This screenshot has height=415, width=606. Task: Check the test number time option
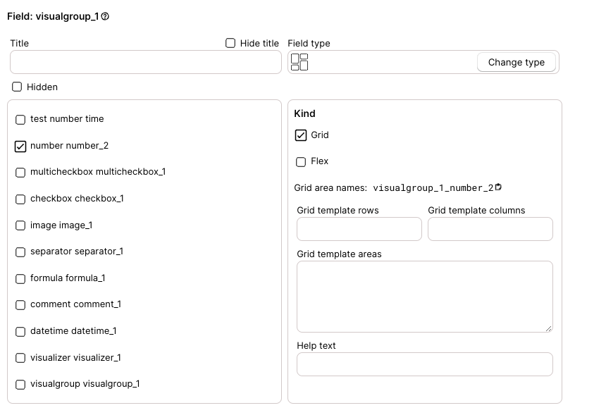coord(20,119)
